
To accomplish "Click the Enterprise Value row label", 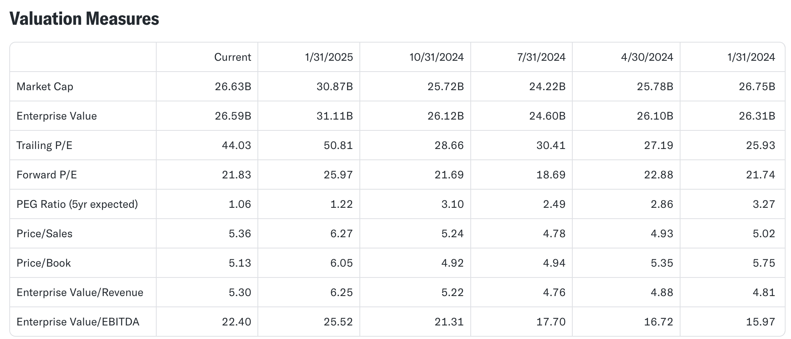I will (57, 116).
